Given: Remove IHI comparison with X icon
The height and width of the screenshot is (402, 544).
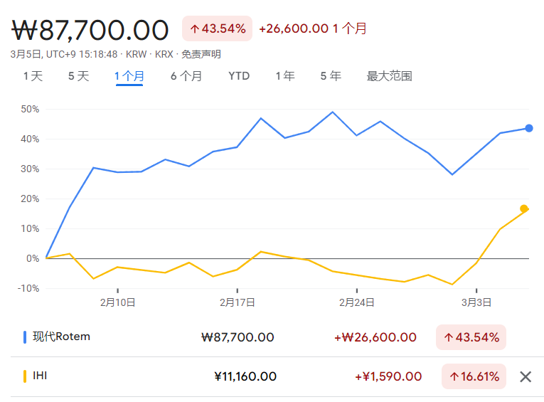Looking at the screenshot, I should point(526,376).
